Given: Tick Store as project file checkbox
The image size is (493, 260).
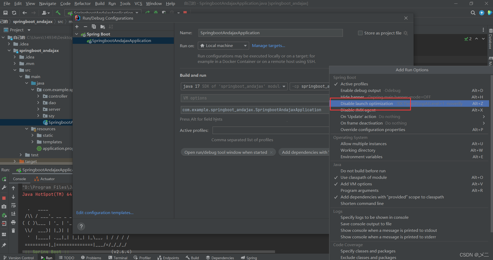Looking at the screenshot, I should click(x=360, y=33).
